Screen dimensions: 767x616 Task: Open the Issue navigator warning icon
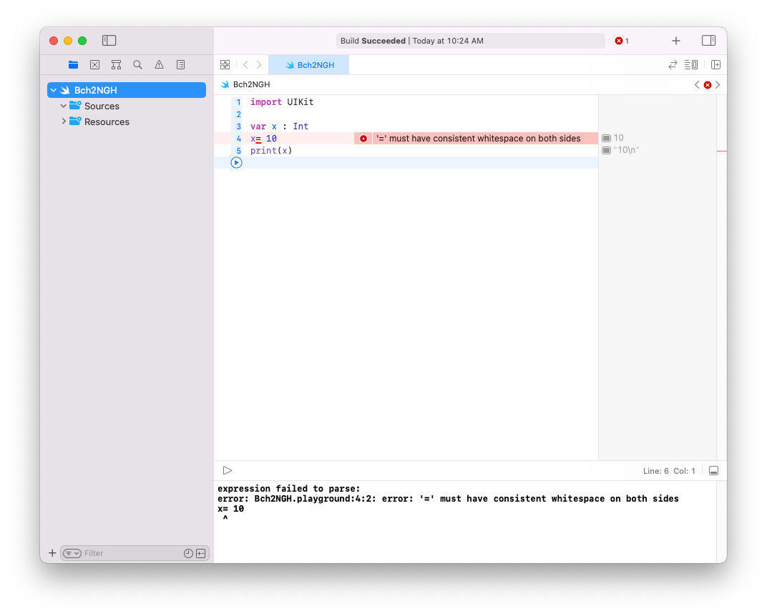coord(159,64)
